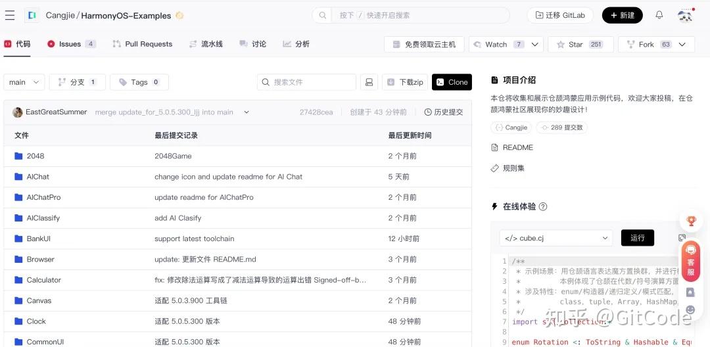Click the expand icon of code editor
This screenshot has width=710, height=347.
(682, 237)
